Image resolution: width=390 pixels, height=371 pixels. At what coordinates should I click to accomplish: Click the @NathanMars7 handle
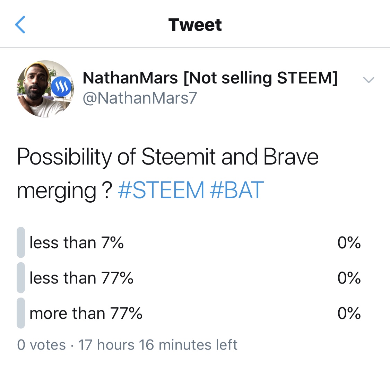(140, 98)
